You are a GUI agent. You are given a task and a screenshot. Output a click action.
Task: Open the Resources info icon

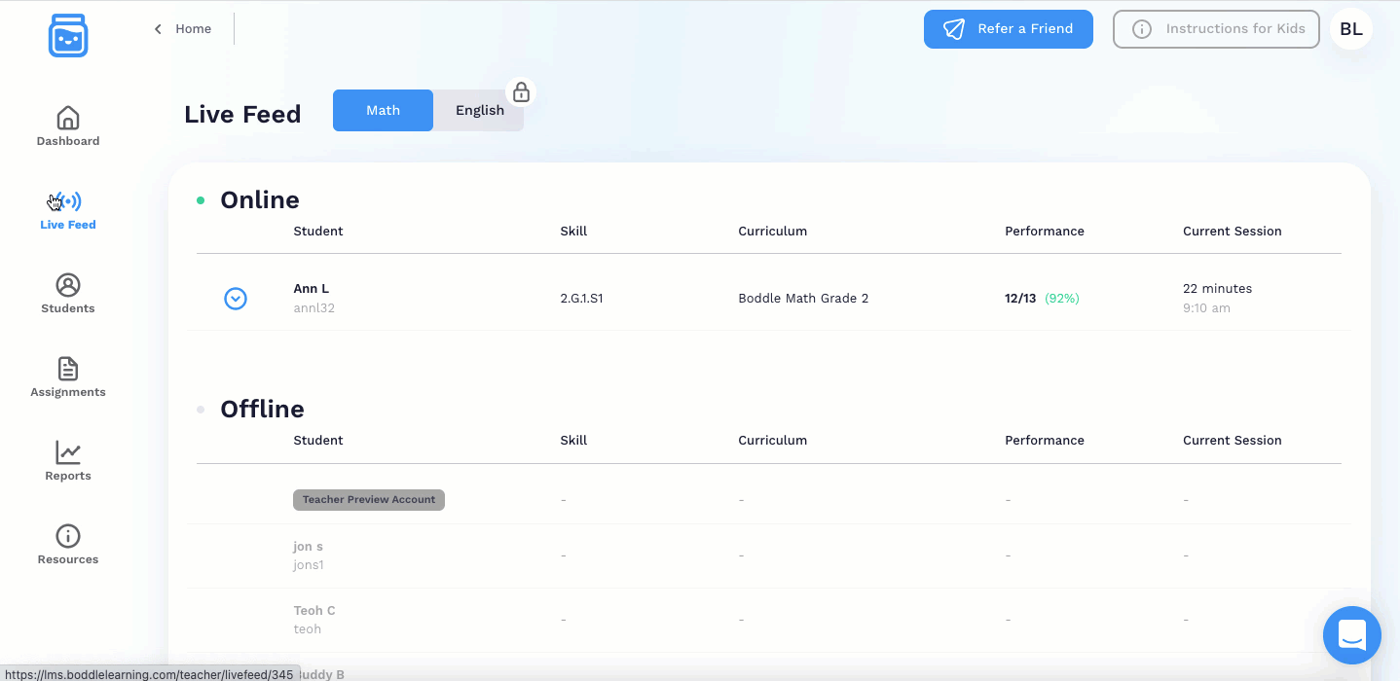68,537
